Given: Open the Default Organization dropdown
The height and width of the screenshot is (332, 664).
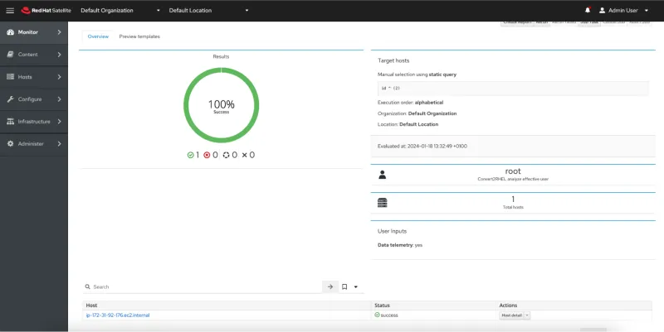Looking at the screenshot, I should tap(120, 10).
